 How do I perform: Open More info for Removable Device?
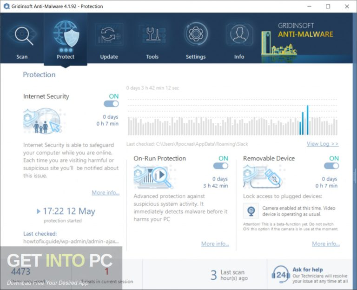(x=326, y=244)
